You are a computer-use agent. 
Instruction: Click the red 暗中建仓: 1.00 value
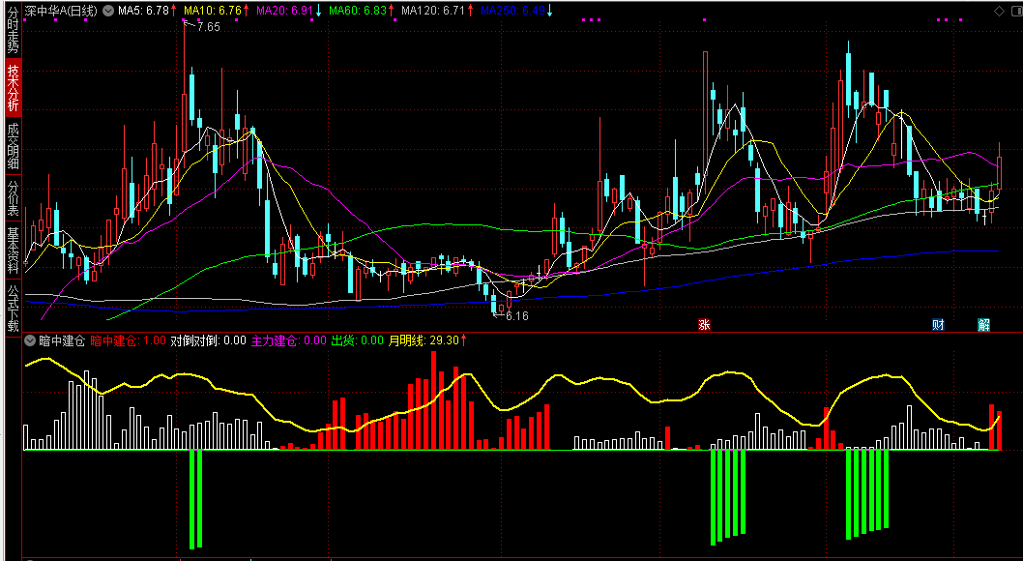128,340
